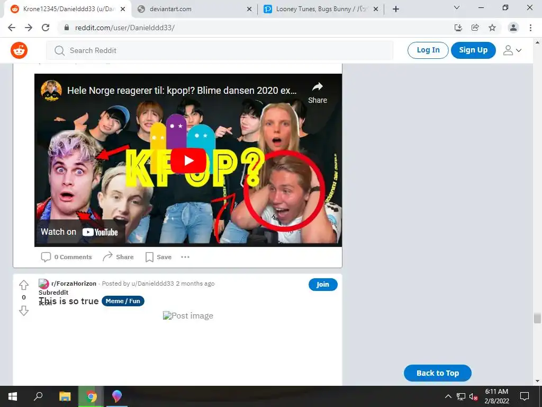
Task: Open the network status tray icon
Action: point(461,396)
